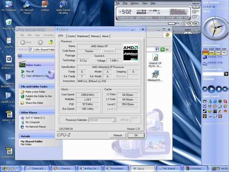The image size is (229, 172).
Task: Click Copy all items to CD link
Action: pos(35,76)
